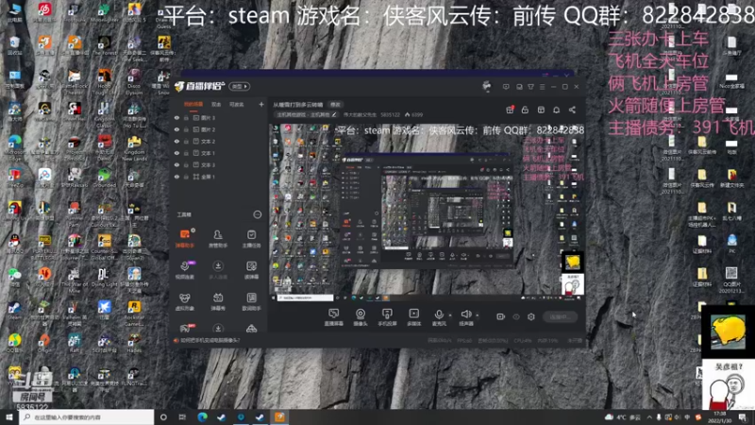
Task: Click the Windows taskbar search box
Action: (x=86, y=417)
